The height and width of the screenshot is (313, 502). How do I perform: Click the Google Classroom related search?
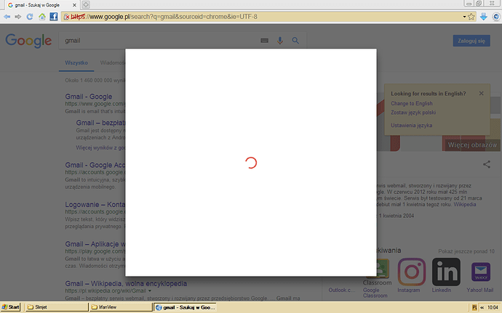click(375, 293)
